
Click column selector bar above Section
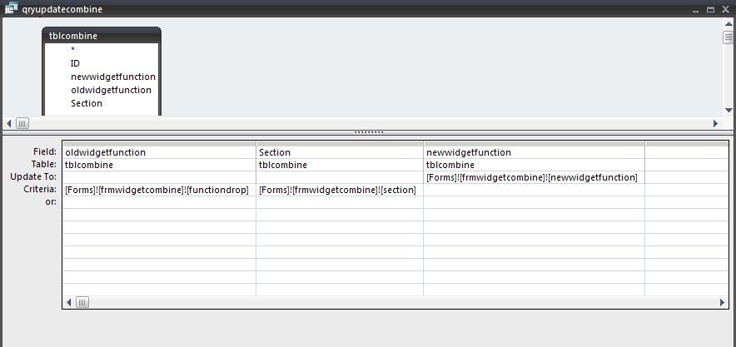pos(340,143)
